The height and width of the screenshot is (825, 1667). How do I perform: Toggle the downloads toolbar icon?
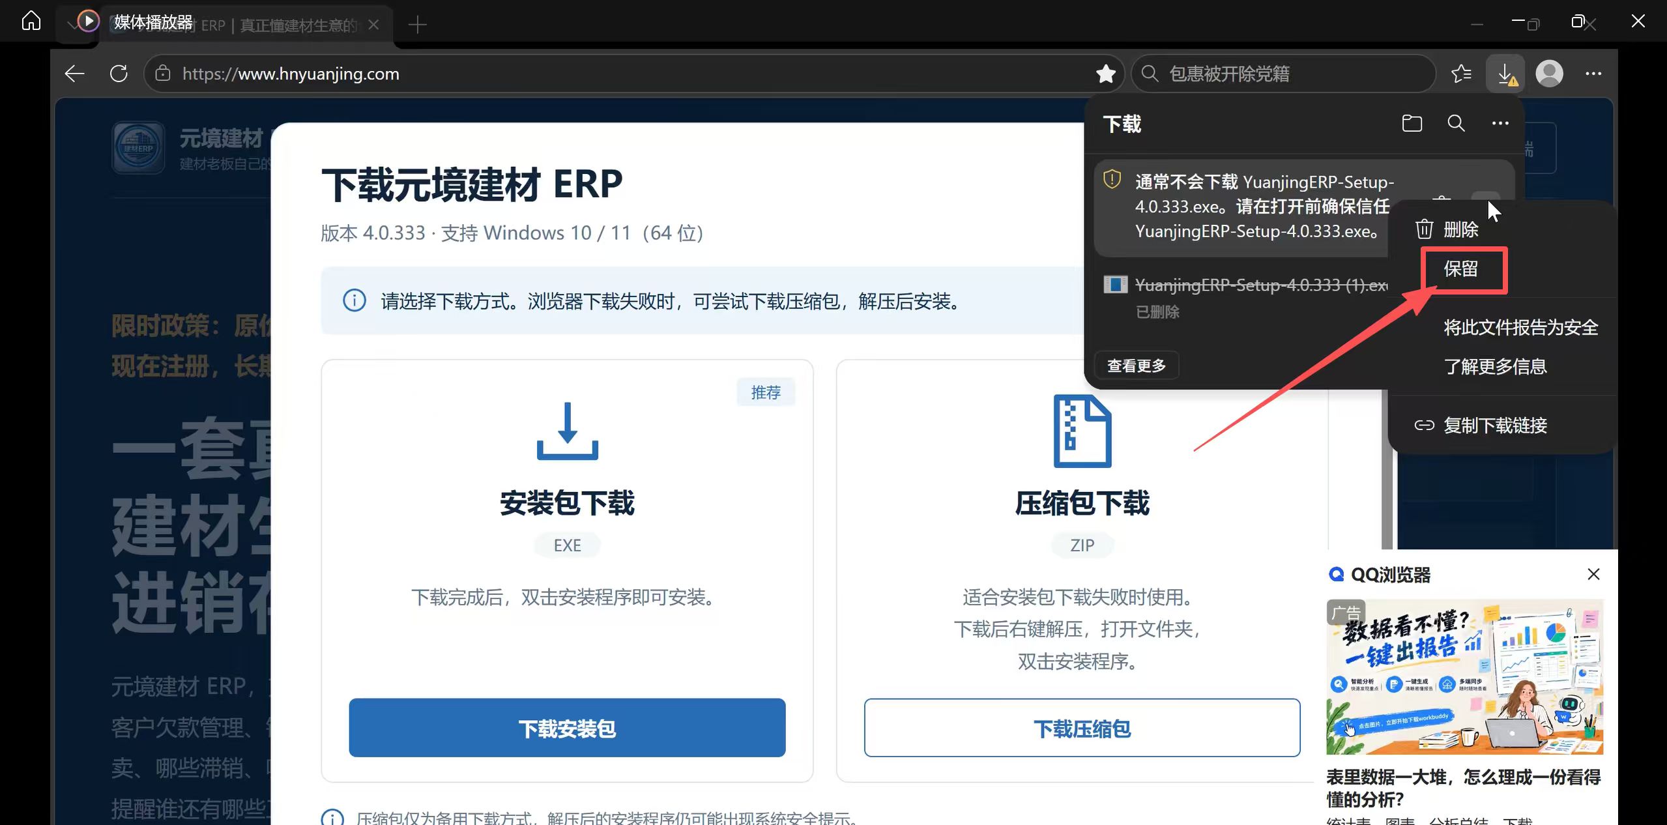coord(1505,74)
